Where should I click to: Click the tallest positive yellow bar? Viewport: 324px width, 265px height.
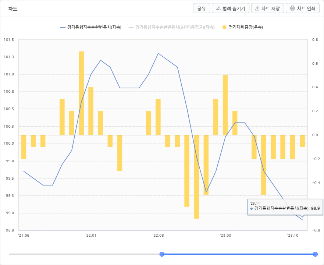click(81, 93)
